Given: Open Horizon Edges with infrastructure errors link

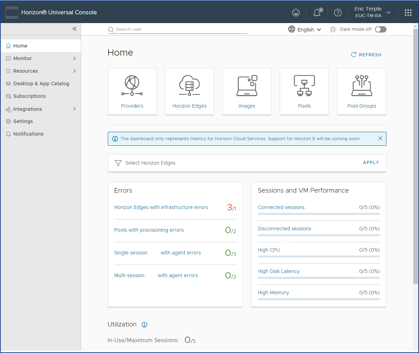Looking at the screenshot, I should [x=161, y=207].
